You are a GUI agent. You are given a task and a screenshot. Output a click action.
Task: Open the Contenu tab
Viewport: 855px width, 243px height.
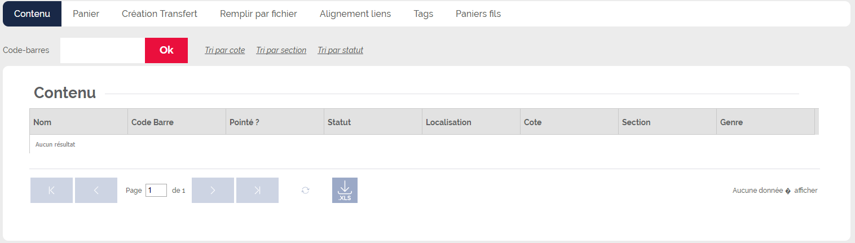tap(32, 14)
